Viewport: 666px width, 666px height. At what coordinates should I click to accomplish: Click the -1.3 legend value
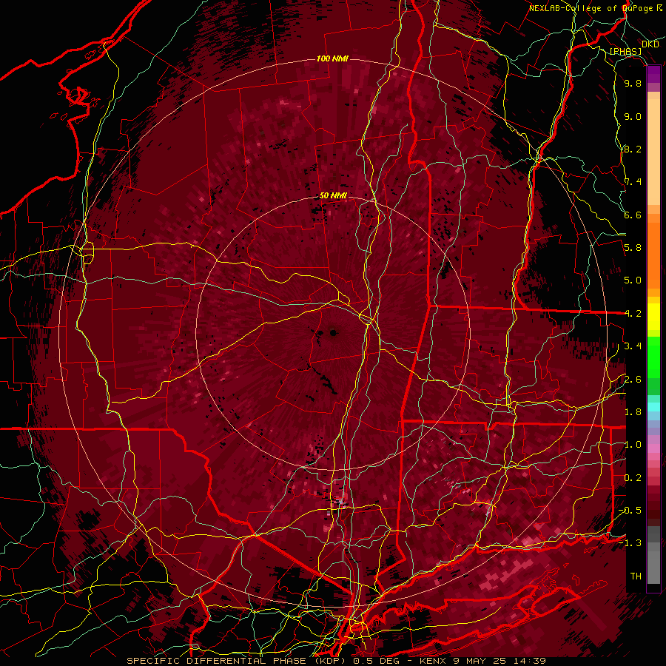pos(630,543)
